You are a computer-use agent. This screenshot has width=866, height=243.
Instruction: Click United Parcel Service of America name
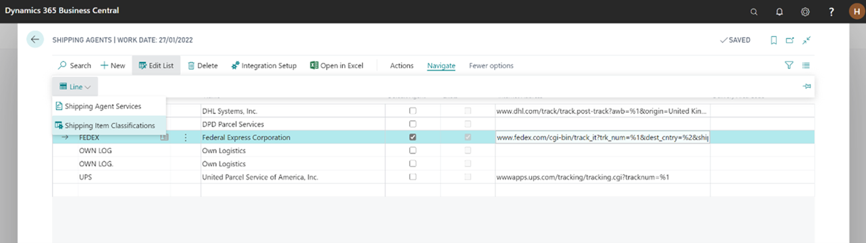click(x=293, y=177)
